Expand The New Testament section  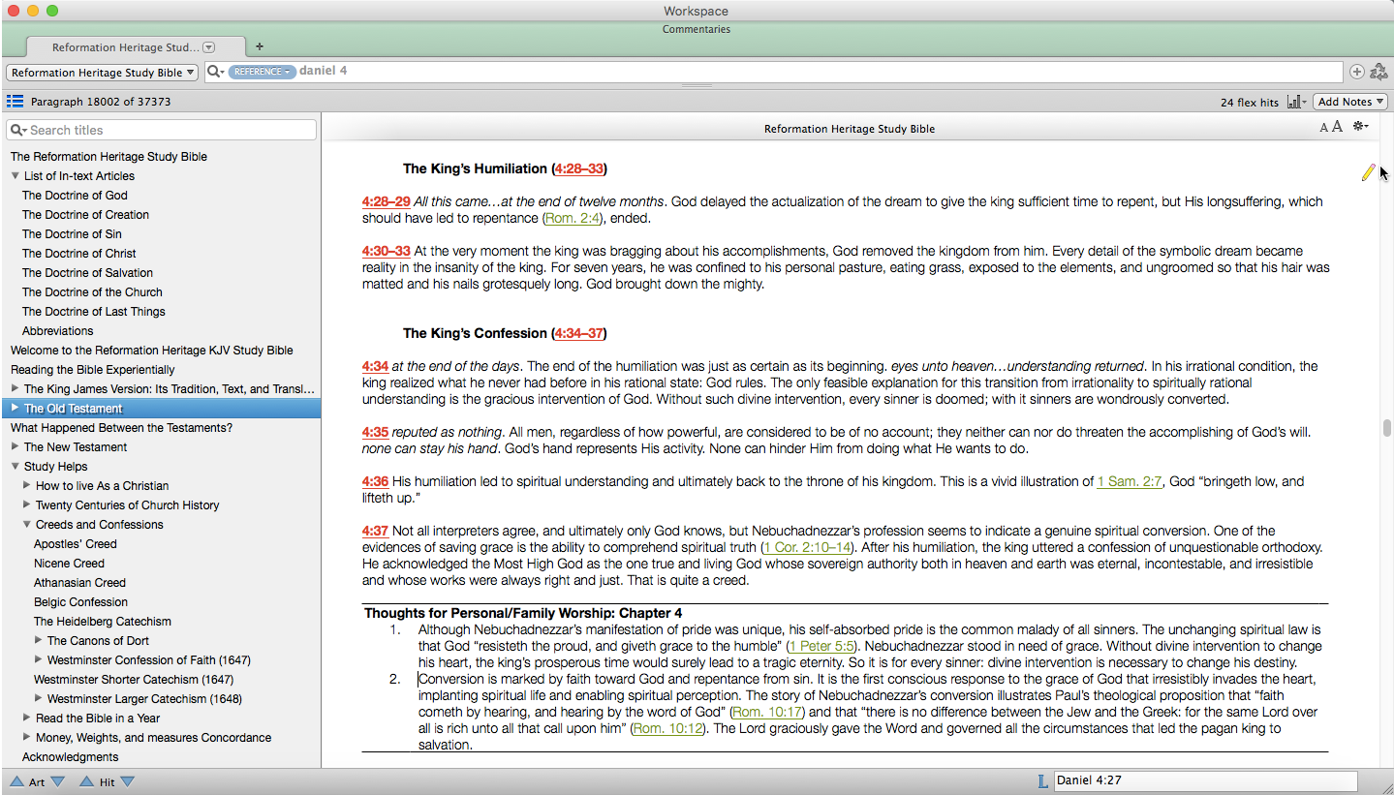15,447
